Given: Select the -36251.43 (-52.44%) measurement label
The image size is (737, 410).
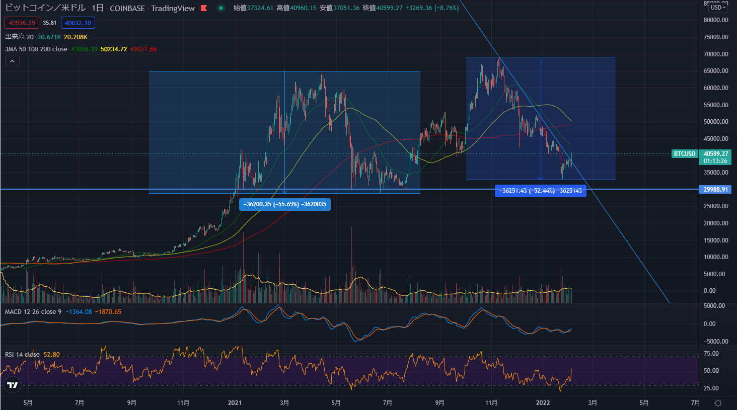Looking at the screenshot, I should pyautogui.click(x=541, y=191).
